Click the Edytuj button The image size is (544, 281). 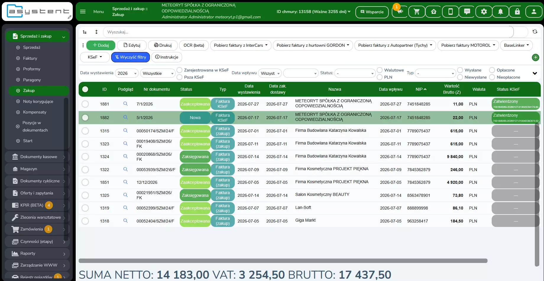(132, 45)
